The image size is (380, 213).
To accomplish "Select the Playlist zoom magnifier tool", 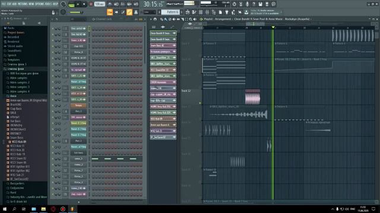I will click(x=191, y=19).
